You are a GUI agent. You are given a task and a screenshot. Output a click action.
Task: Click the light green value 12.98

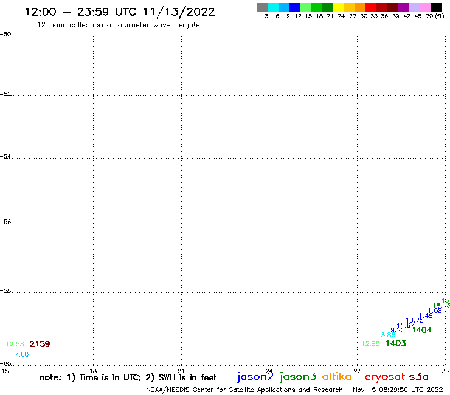(370, 343)
